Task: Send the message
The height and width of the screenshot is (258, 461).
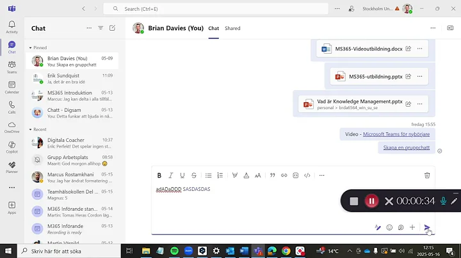Action: 427,227
